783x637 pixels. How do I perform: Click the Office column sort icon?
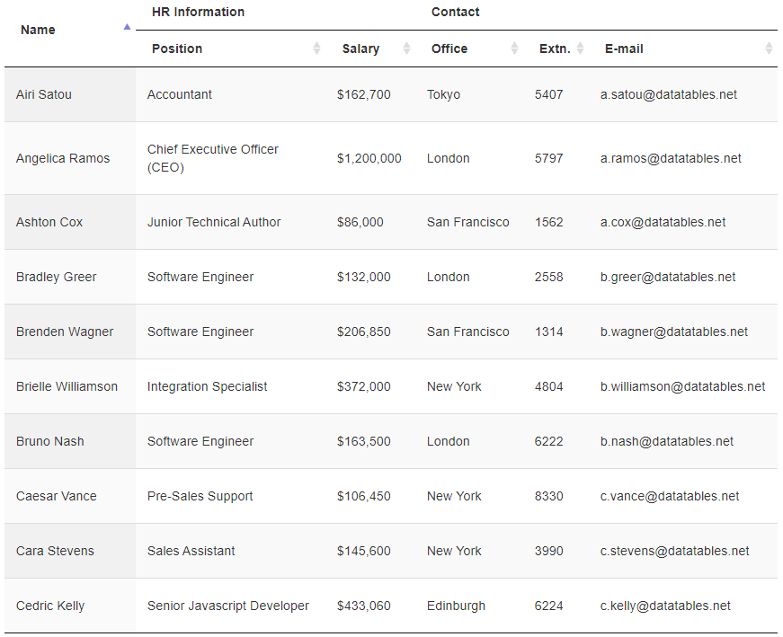[514, 49]
